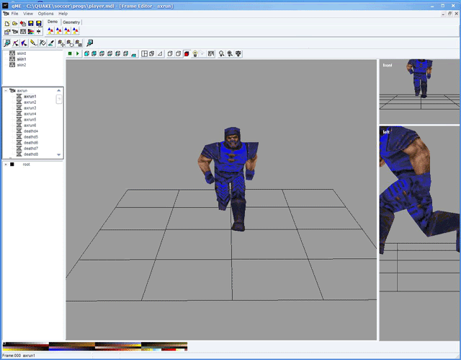
Task: Open the File menu
Action: tap(14, 14)
